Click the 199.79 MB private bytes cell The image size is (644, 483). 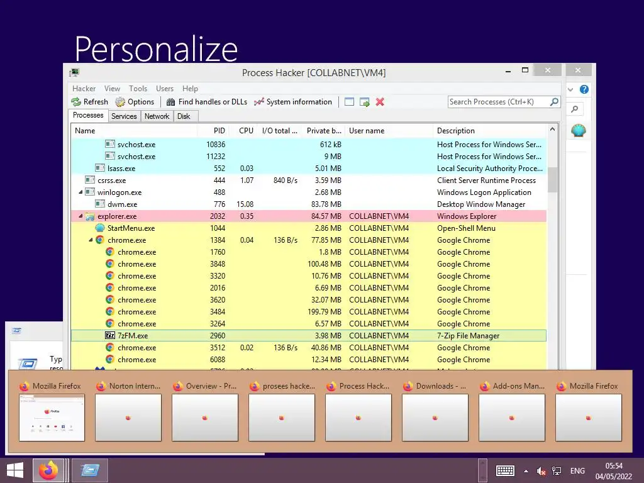coord(325,312)
